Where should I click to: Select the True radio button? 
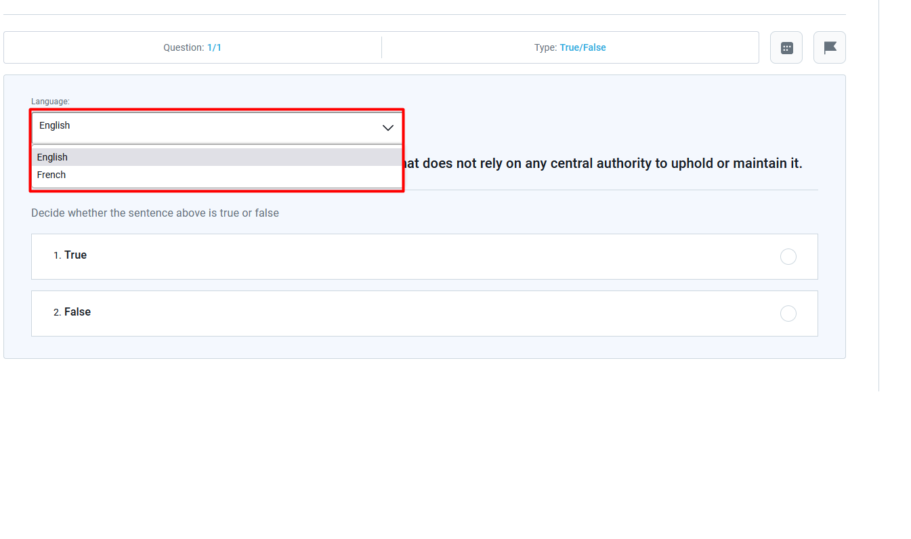(x=788, y=257)
